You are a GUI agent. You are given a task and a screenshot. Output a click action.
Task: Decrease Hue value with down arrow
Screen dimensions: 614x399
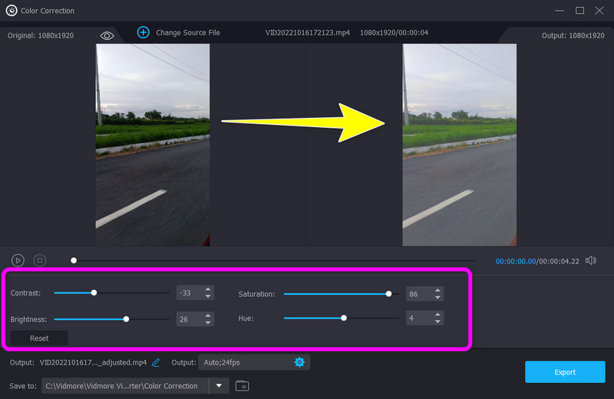(x=437, y=322)
